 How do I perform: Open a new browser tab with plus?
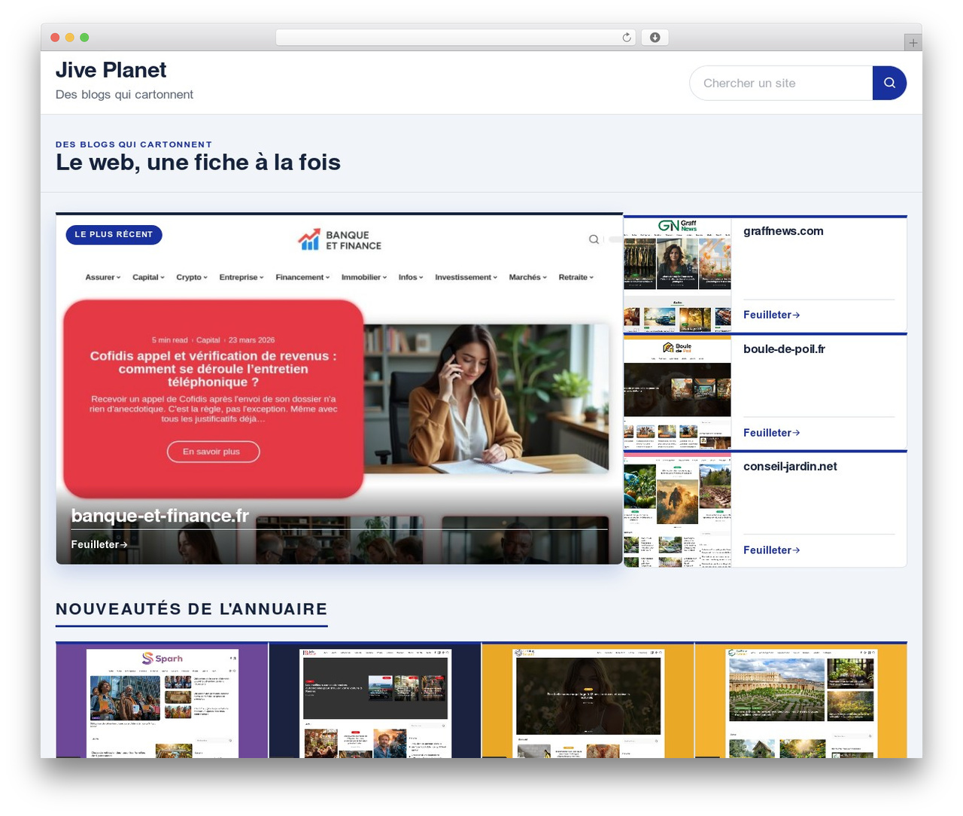pyautogui.click(x=913, y=43)
